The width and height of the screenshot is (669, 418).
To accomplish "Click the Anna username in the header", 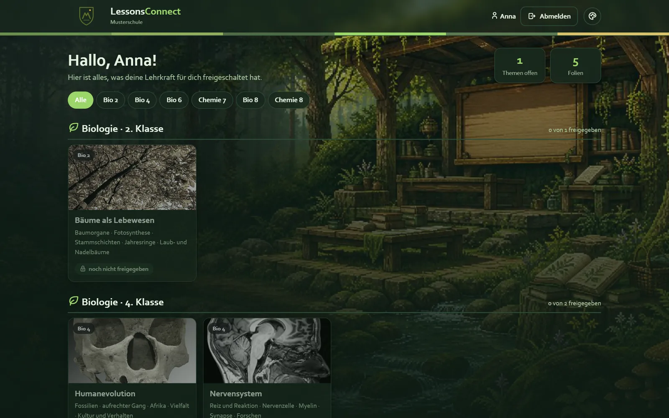I will (x=508, y=16).
